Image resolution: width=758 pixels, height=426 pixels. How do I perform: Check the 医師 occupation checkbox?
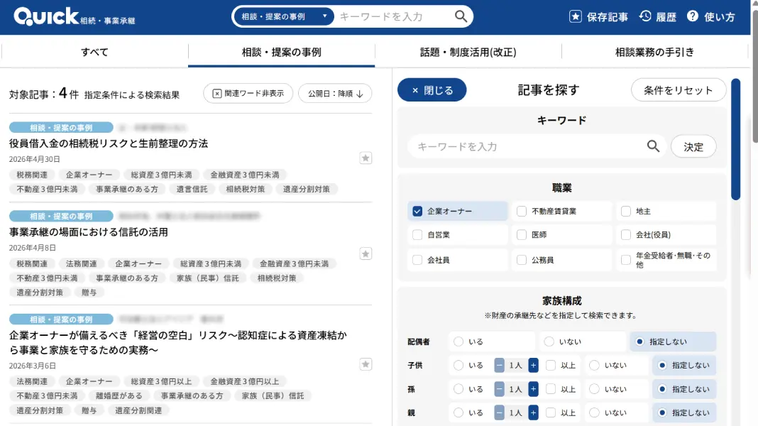522,235
